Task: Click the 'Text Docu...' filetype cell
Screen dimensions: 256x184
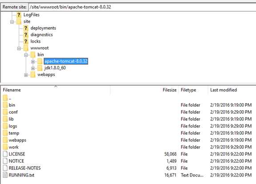Action: coord(192,175)
